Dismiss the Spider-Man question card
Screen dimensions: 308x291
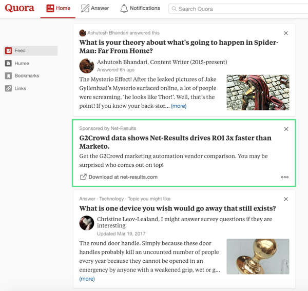pyautogui.click(x=286, y=33)
